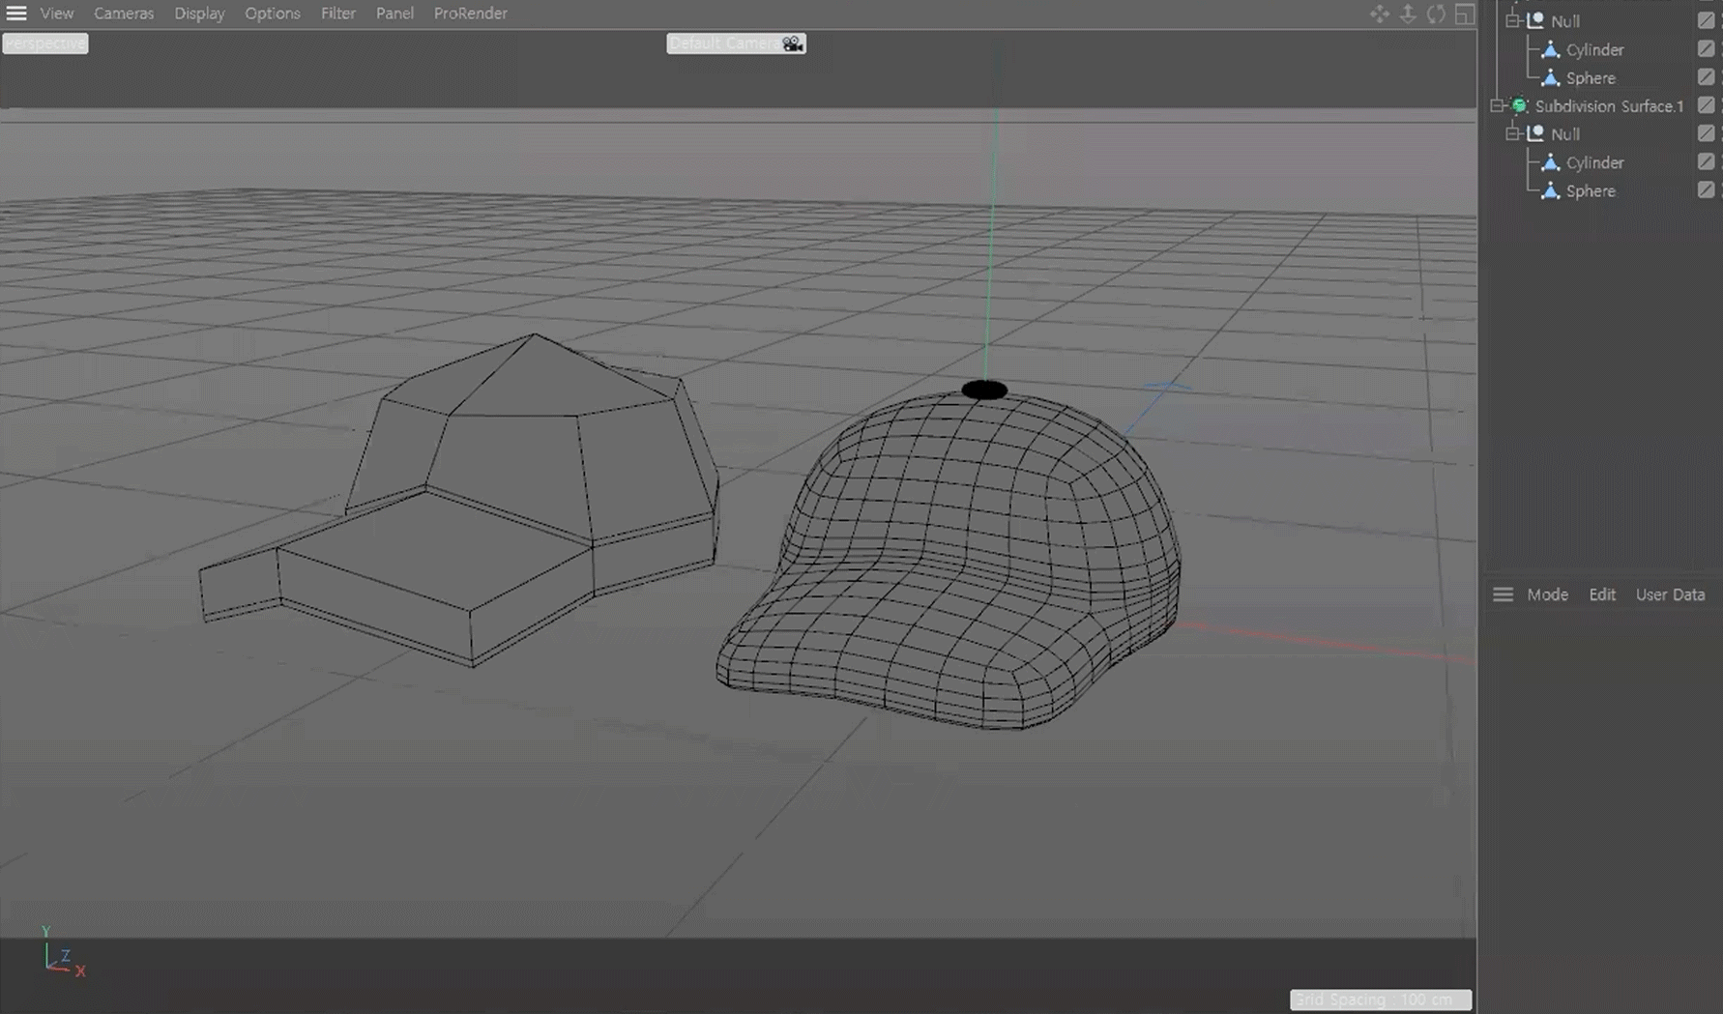
Task: Toggle the layer box for the bottom Sphere
Action: coord(1706,190)
